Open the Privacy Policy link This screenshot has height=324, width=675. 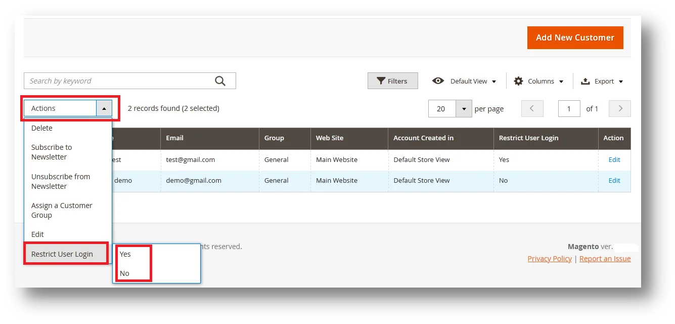coord(550,259)
